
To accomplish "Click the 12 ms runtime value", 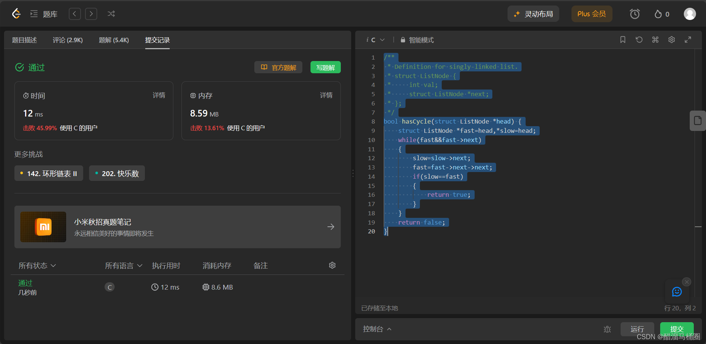I will click(x=165, y=287).
